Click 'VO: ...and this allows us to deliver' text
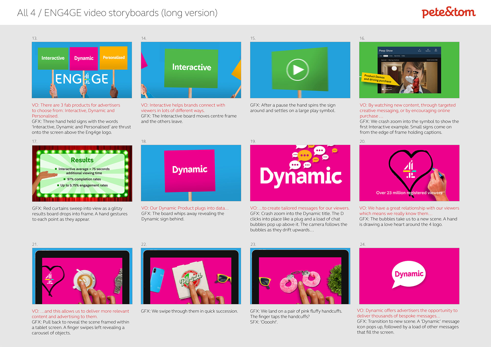This screenshot has width=491, height=347. (80, 311)
